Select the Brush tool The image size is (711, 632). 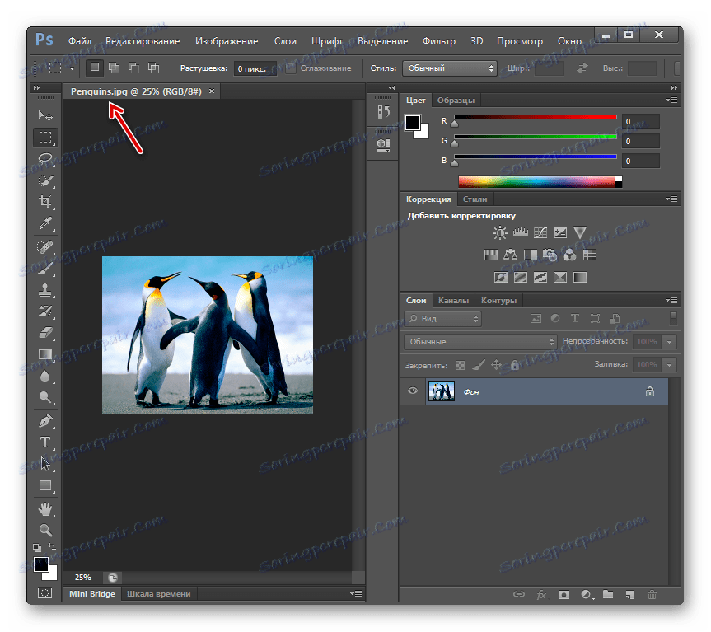pos(44,269)
